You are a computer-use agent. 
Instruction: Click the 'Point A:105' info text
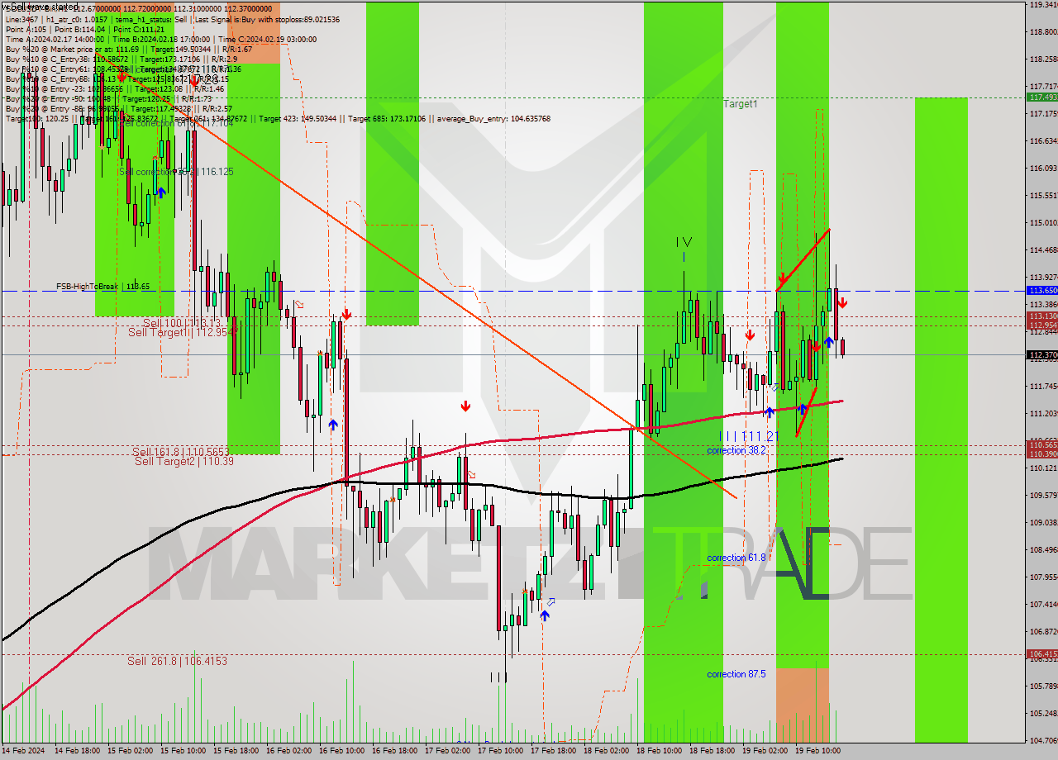[29, 29]
